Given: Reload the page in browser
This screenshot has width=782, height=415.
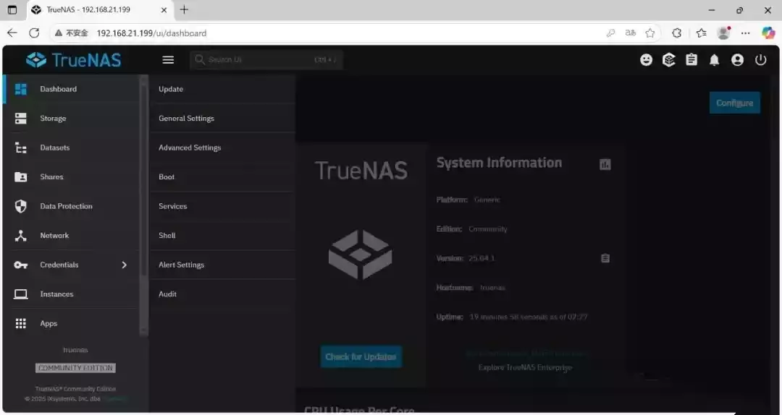Looking at the screenshot, I should (x=34, y=33).
